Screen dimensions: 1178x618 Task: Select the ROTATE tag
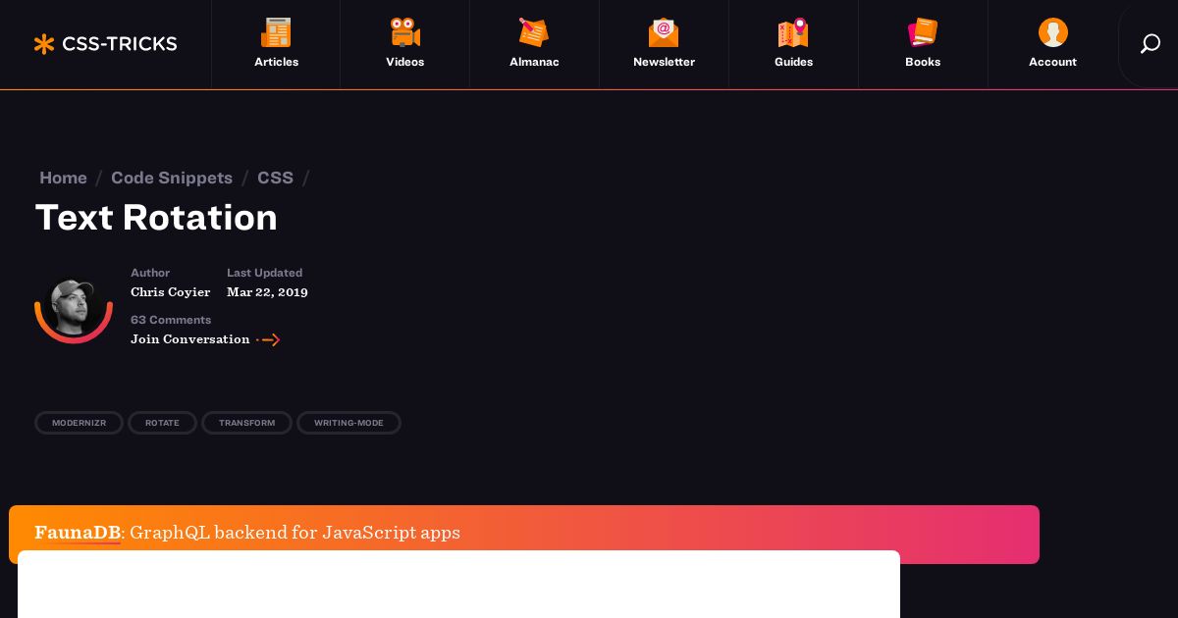click(x=162, y=423)
